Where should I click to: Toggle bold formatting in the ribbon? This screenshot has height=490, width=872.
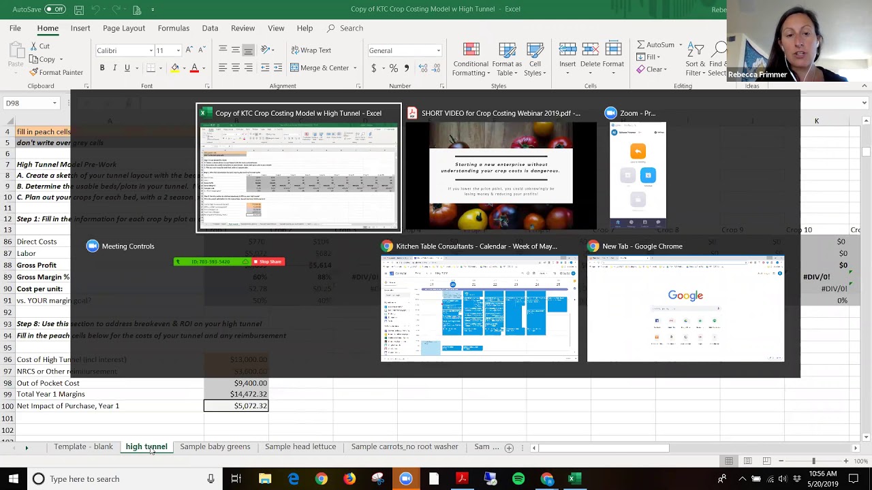point(102,68)
